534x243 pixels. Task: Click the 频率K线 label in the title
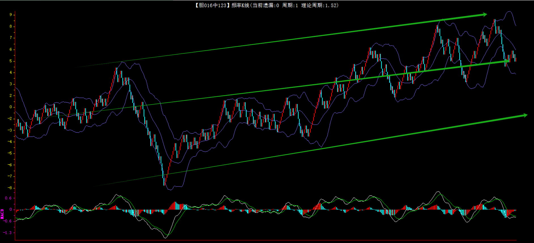(x=240, y=5)
